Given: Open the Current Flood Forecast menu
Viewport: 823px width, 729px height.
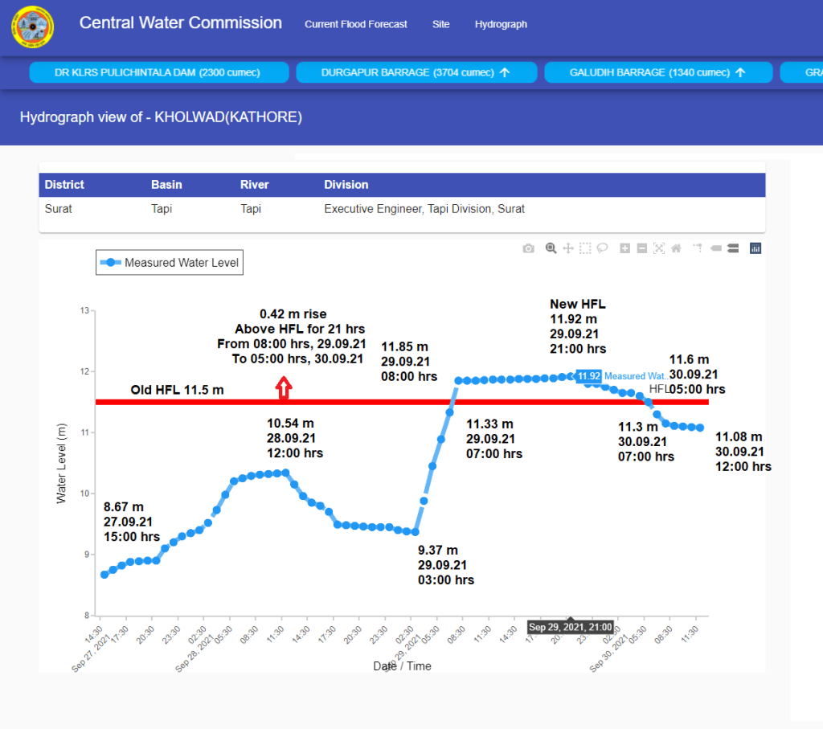Looking at the screenshot, I should coord(355,24).
